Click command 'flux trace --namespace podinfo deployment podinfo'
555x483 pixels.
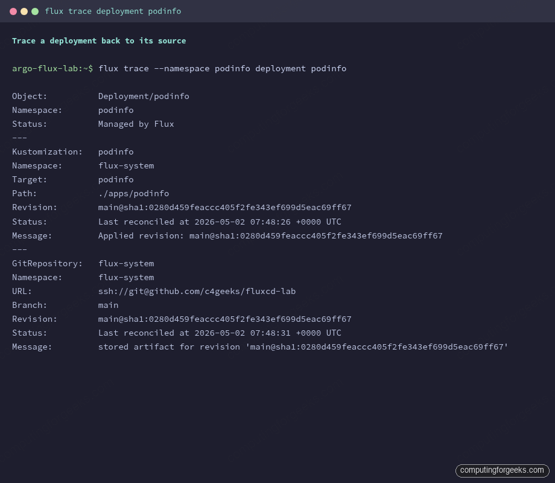(222, 68)
